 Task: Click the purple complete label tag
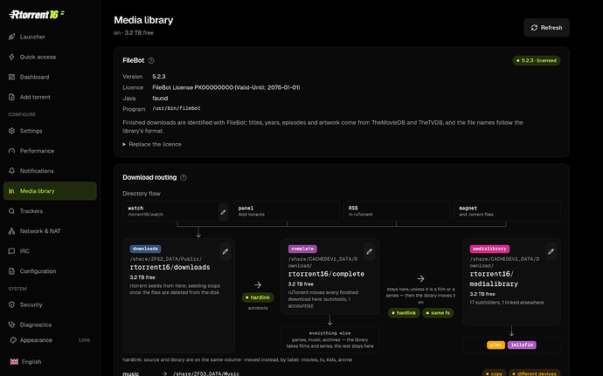click(x=302, y=249)
